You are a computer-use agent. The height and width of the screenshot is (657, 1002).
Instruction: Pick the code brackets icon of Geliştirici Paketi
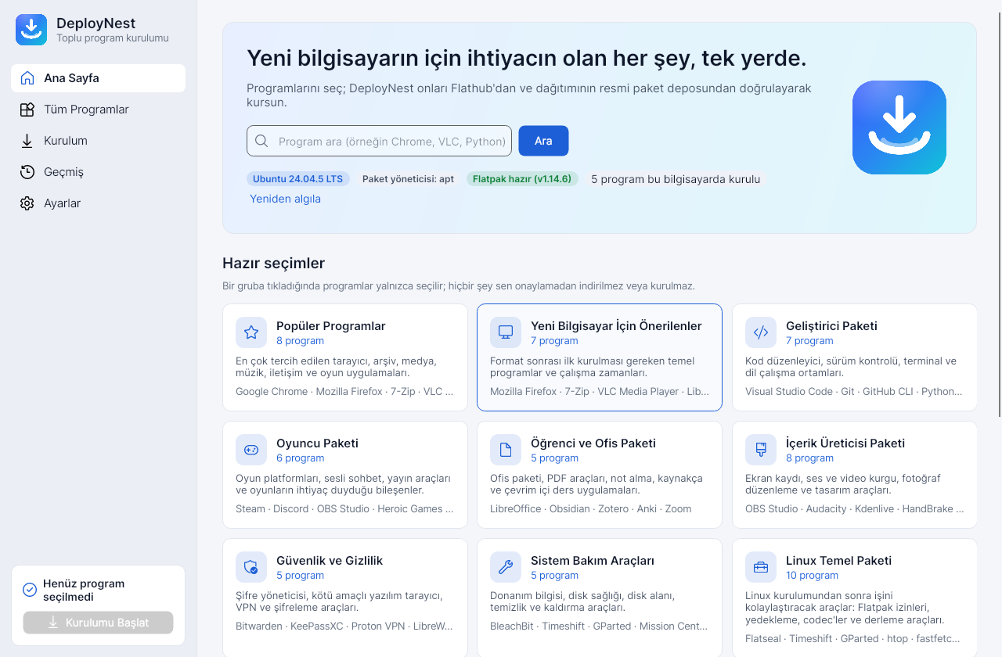pos(761,332)
